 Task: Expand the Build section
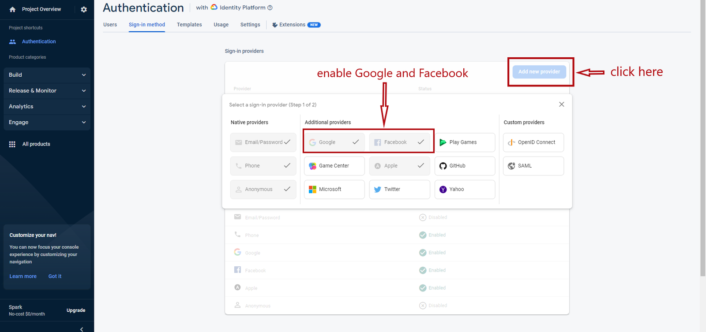(x=47, y=75)
